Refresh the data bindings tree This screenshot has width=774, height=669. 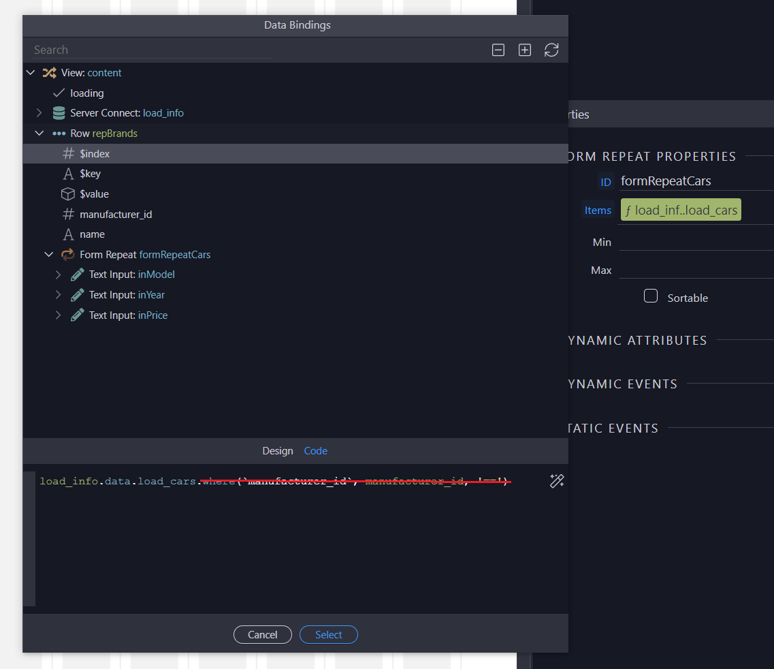(551, 50)
